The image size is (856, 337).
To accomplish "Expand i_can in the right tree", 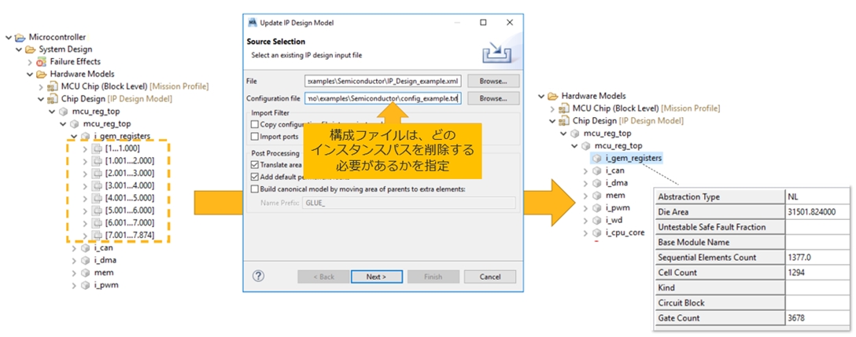I will point(586,170).
